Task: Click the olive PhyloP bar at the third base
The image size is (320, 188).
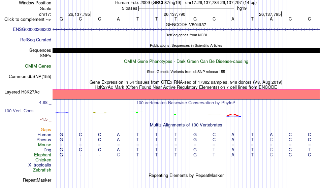Action: pyautogui.click(x=100, y=113)
